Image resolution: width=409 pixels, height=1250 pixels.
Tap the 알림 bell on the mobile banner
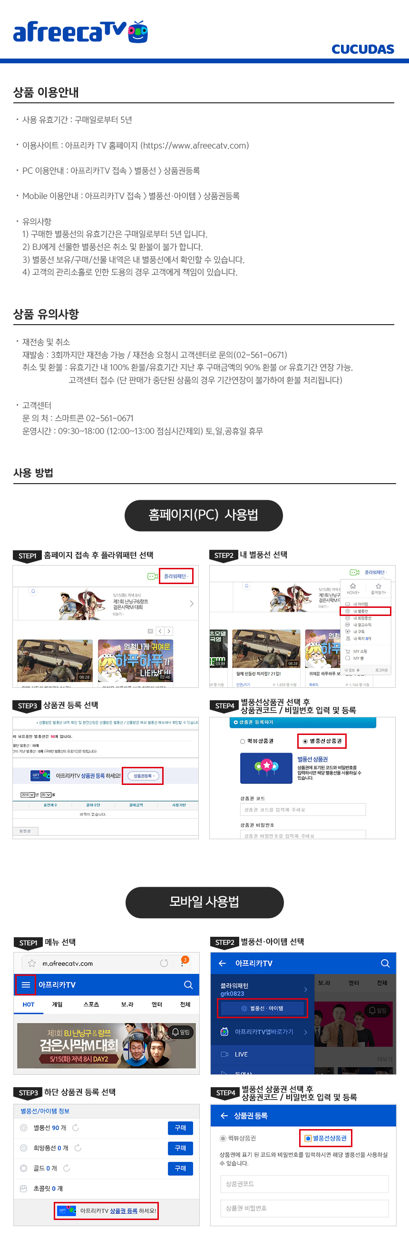point(181,1032)
